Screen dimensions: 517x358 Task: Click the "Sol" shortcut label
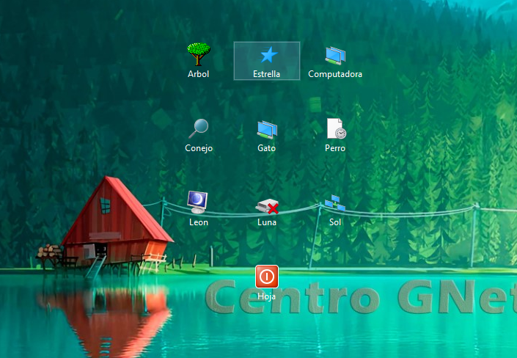point(335,222)
